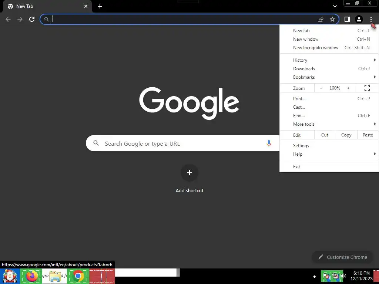The width and height of the screenshot is (379, 284).
Task: Click the magnifier icon in Google search box
Action: (x=96, y=143)
